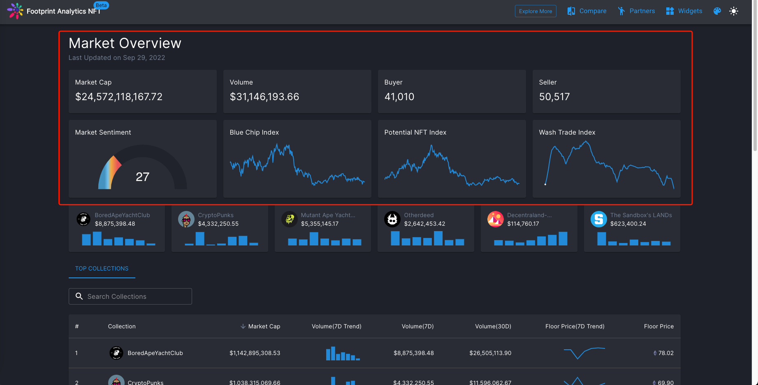758x385 pixels.
Task: Switch theme using the brightness toggle
Action: (734, 11)
